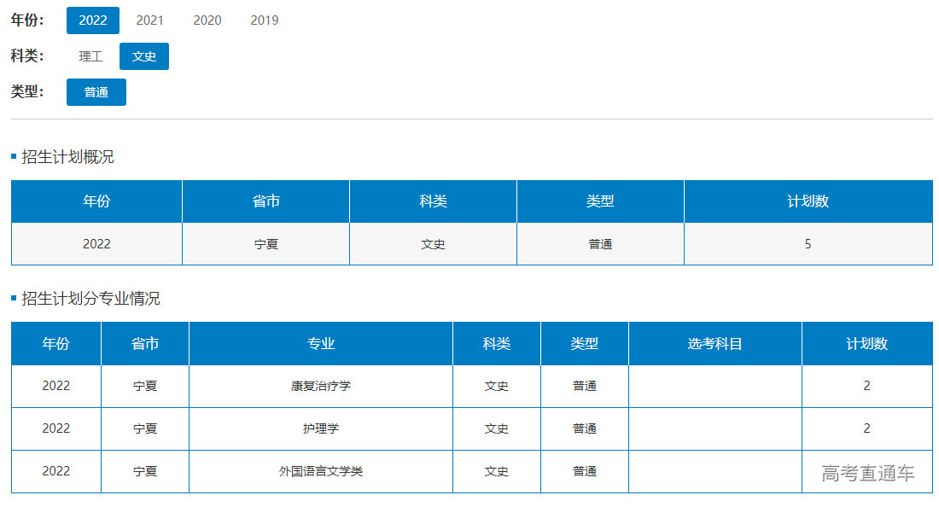Click 计划数 header in overview table
Screen dimensions: 939x507
click(x=808, y=201)
